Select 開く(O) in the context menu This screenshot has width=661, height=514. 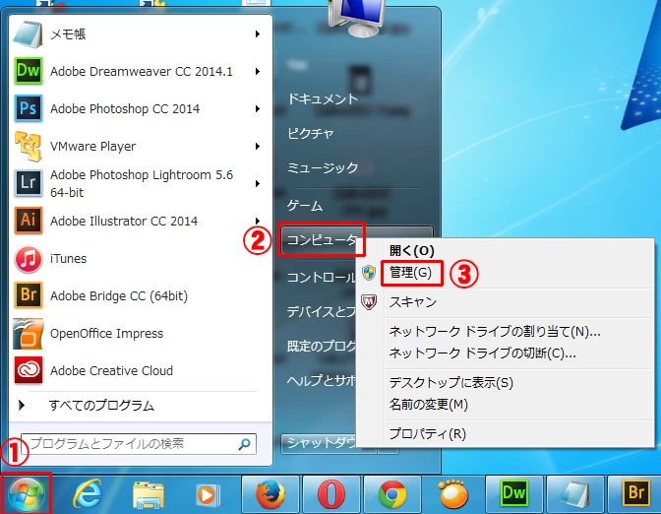[411, 251]
